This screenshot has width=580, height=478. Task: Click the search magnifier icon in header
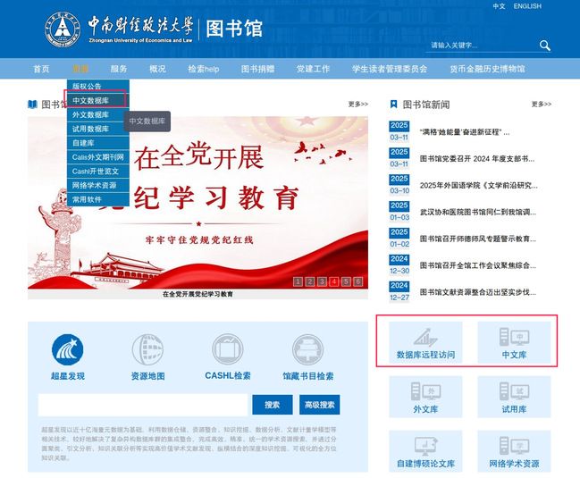coord(544,46)
